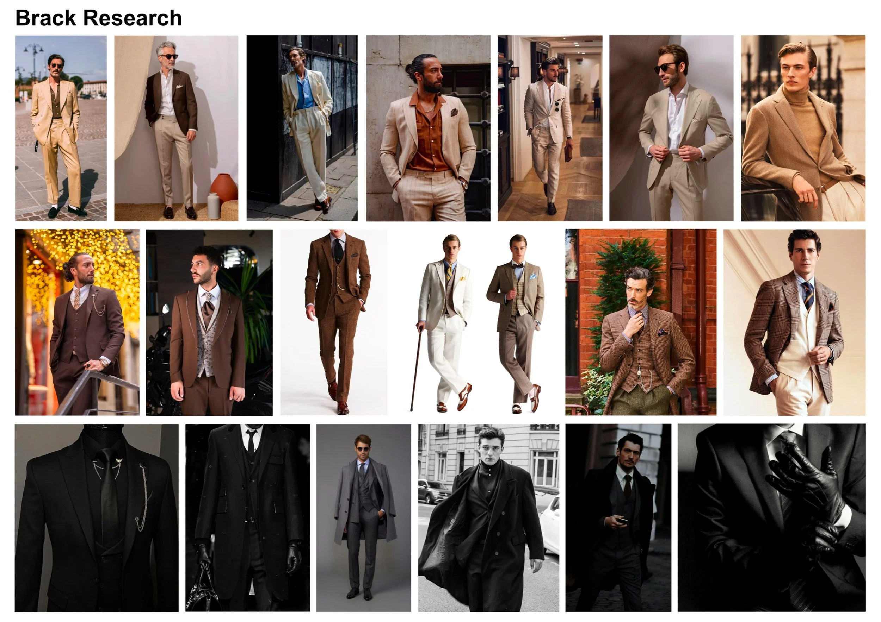Screen dimensions: 881x622
Task: Select the plaid blazer with cream vest image
Action: point(794,322)
